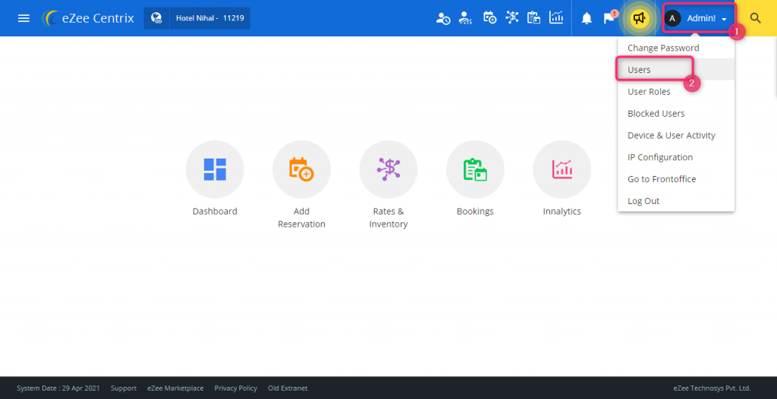Click System Date : 29 Apr 2021

58,388
